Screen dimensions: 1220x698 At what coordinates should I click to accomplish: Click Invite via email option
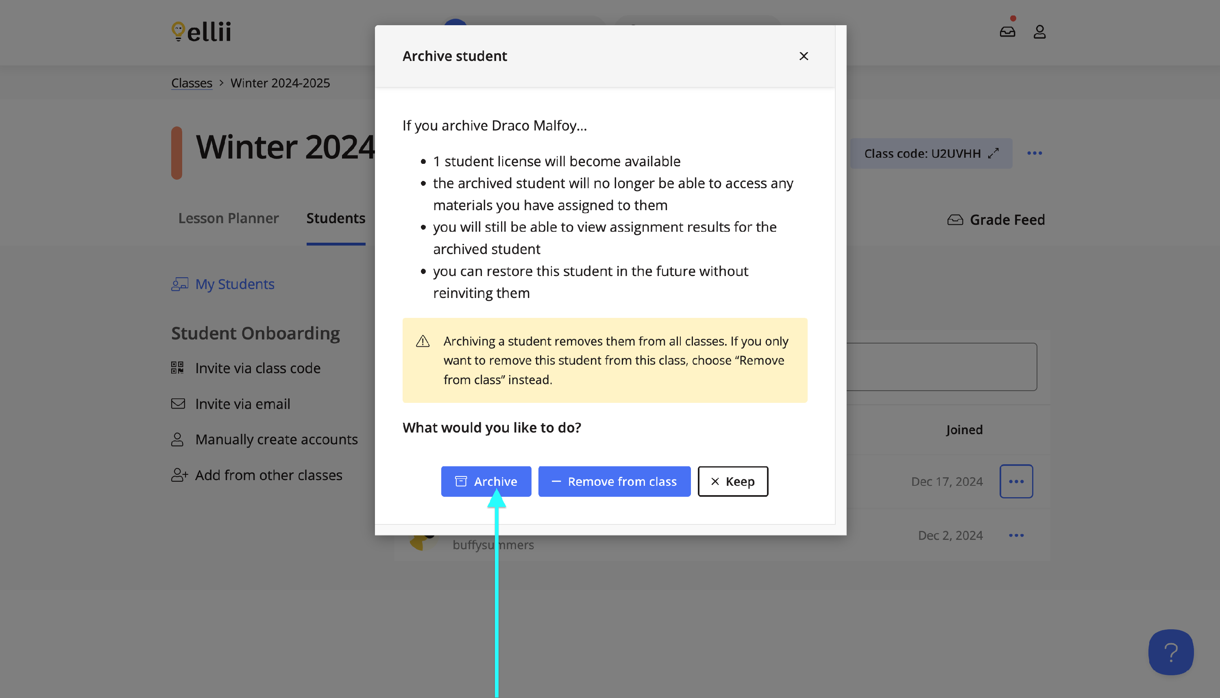click(x=242, y=404)
